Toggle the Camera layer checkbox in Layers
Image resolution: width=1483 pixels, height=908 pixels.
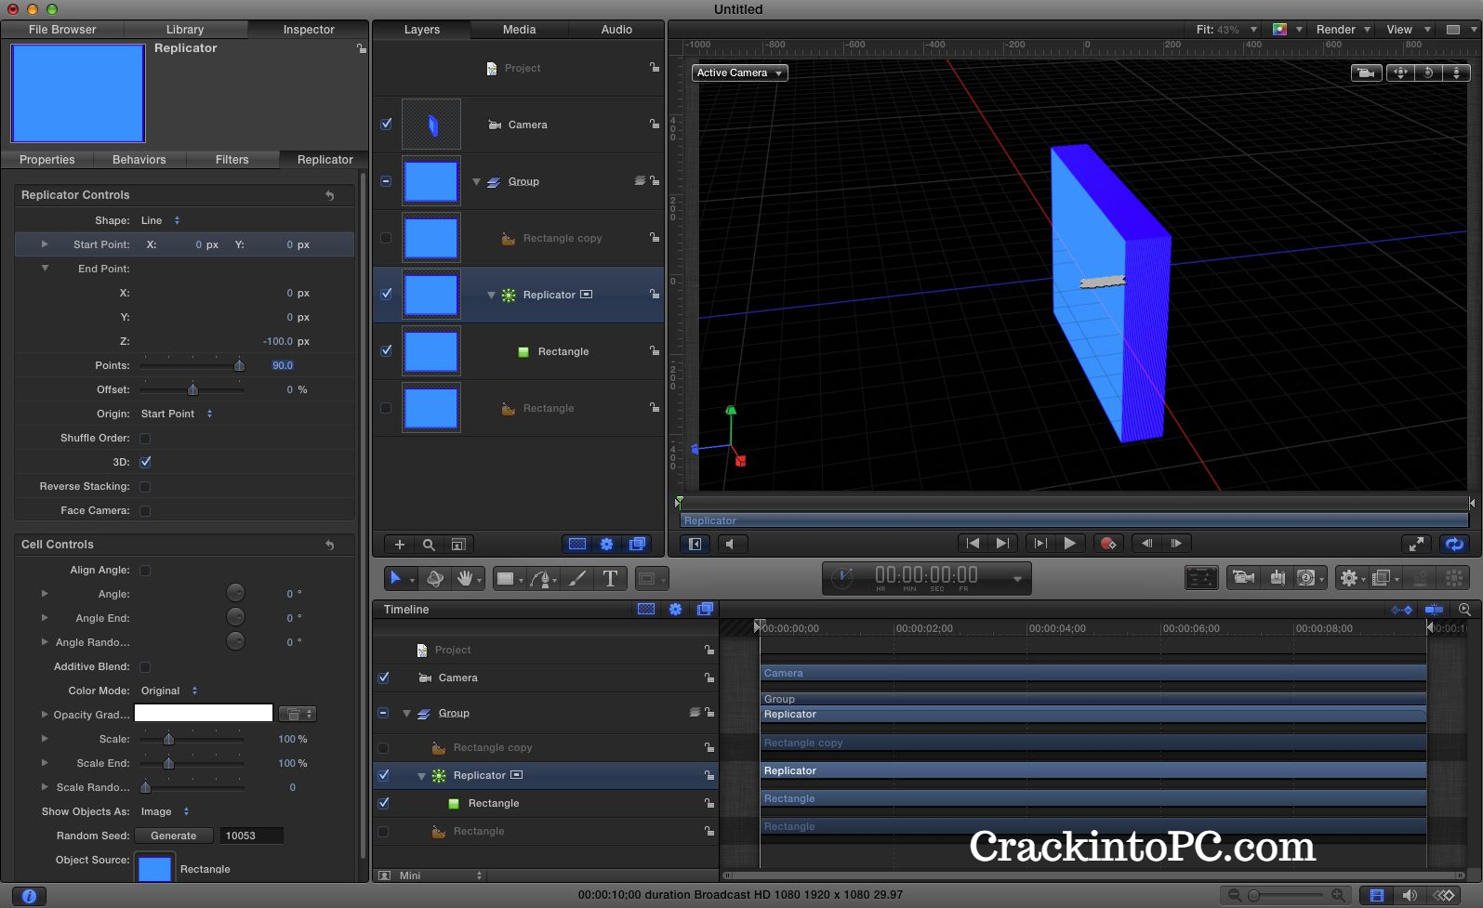tap(386, 124)
